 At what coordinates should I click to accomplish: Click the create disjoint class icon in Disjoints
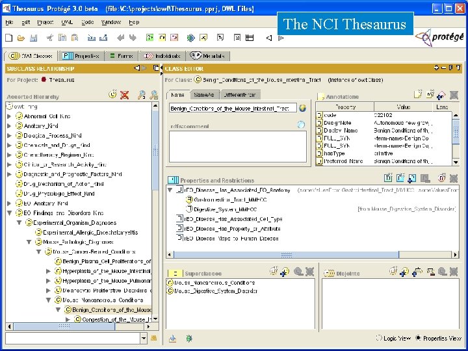click(x=393, y=271)
